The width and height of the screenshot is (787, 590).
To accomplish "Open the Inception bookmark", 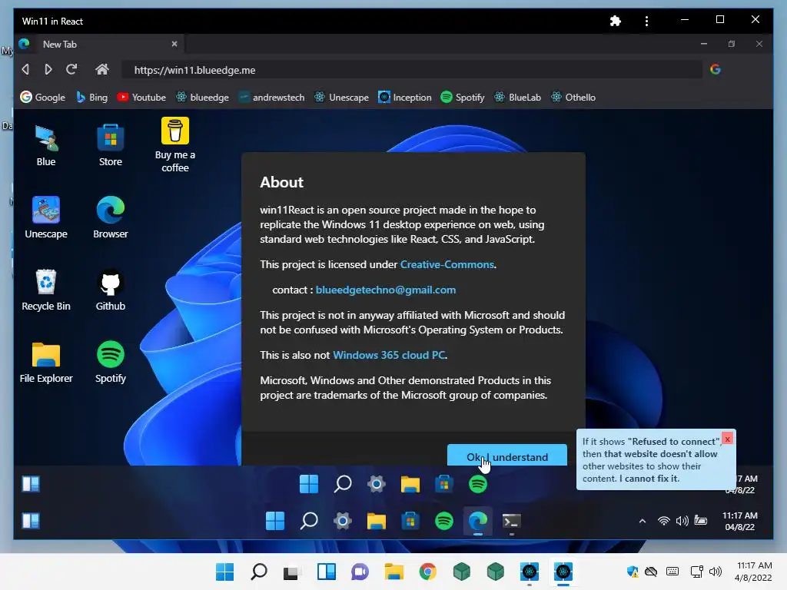I will click(405, 98).
